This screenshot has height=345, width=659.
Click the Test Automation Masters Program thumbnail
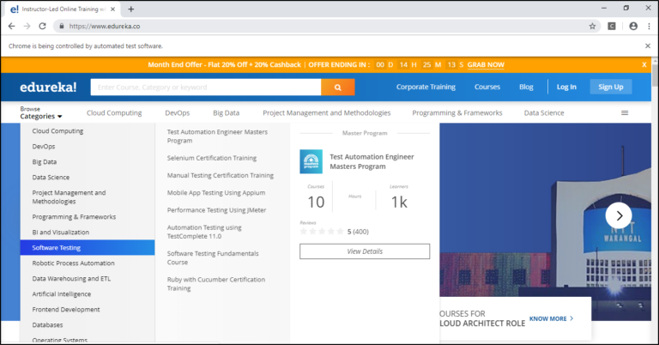pos(311,161)
